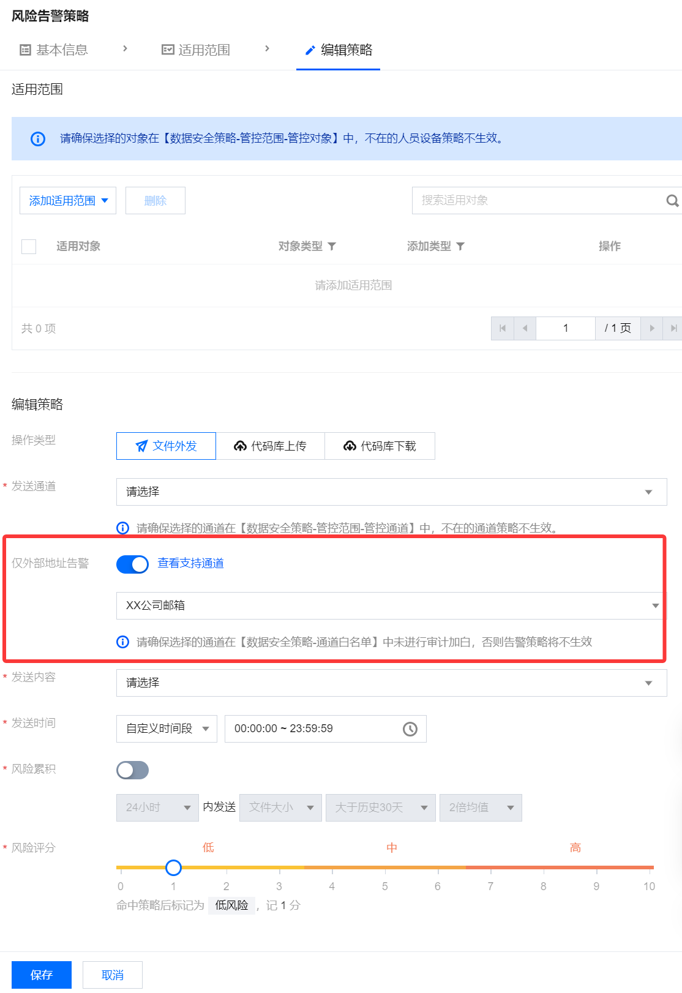Click the orange medium-risk slider segment
The height and width of the screenshot is (993, 682).
tap(385, 867)
